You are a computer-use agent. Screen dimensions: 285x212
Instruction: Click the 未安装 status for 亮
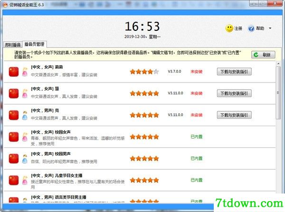197,115
